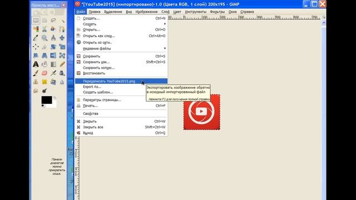
Task: Expand the Создать submenu with arrow
Action: [121, 24]
